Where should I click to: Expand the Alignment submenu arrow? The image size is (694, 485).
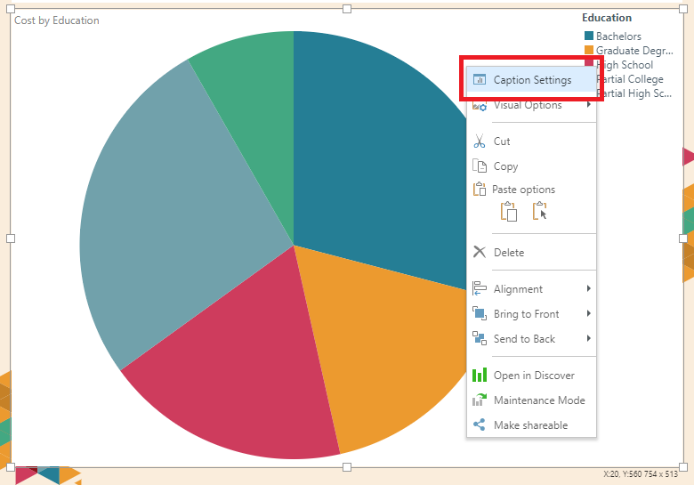589,289
